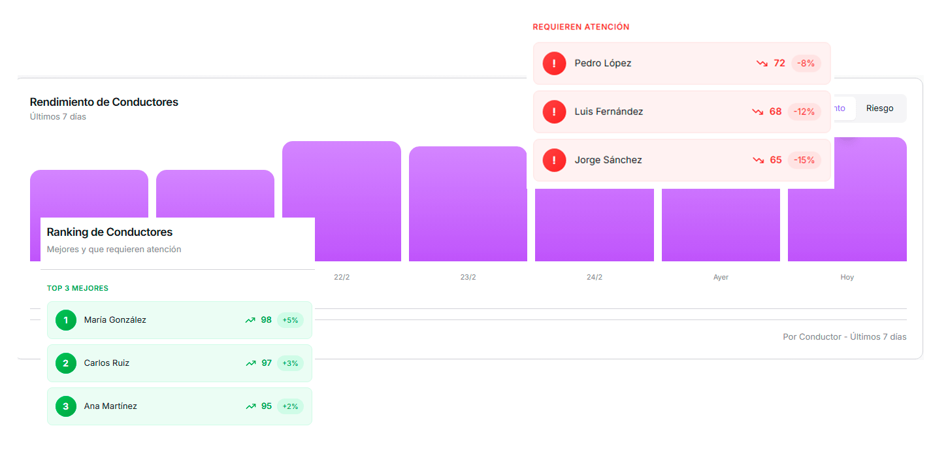Click the +3% badge for Carlos Ruiz
This screenshot has height=473, width=931.
coord(290,363)
